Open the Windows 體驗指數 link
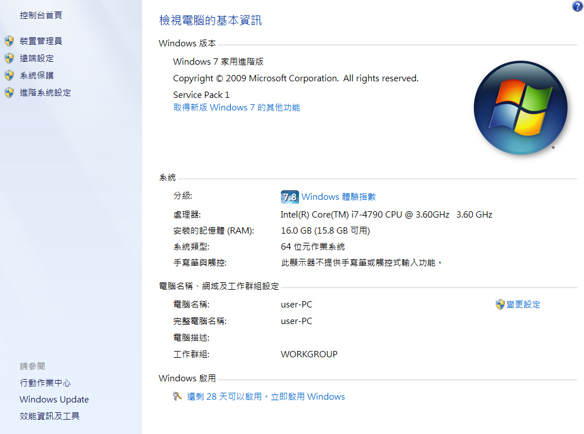This screenshot has height=434, width=584. (x=338, y=197)
